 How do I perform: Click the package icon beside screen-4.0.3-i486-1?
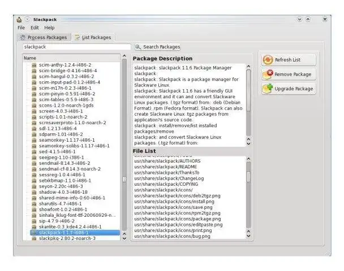pyautogui.click(x=34, y=111)
